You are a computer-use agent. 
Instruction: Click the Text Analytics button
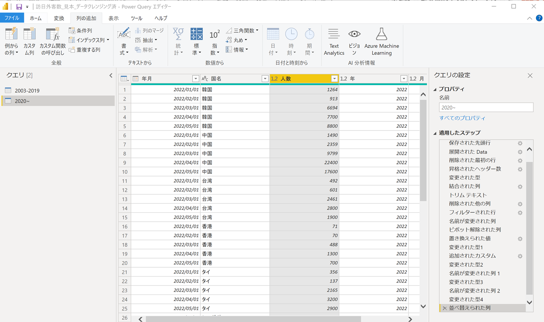click(334, 41)
